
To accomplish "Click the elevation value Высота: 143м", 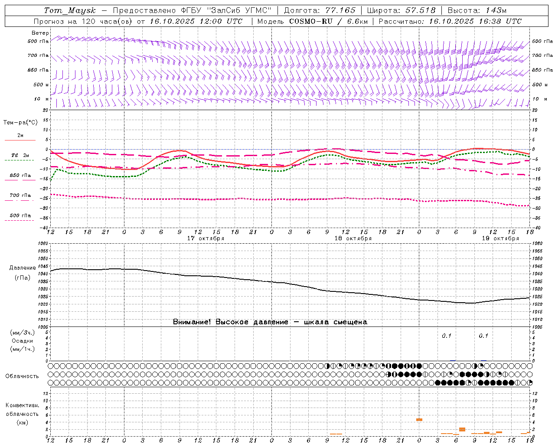I will click(477, 10).
